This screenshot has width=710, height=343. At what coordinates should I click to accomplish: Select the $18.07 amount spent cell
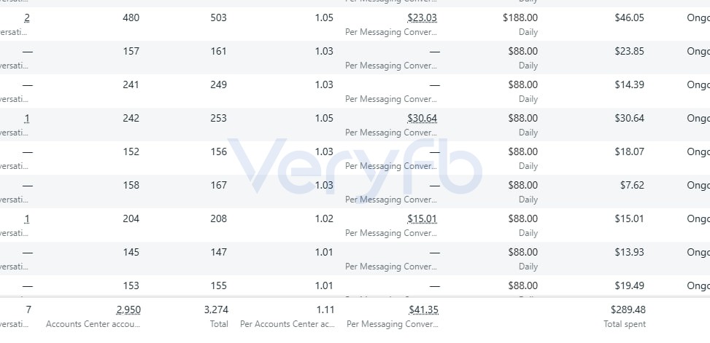point(630,152)
